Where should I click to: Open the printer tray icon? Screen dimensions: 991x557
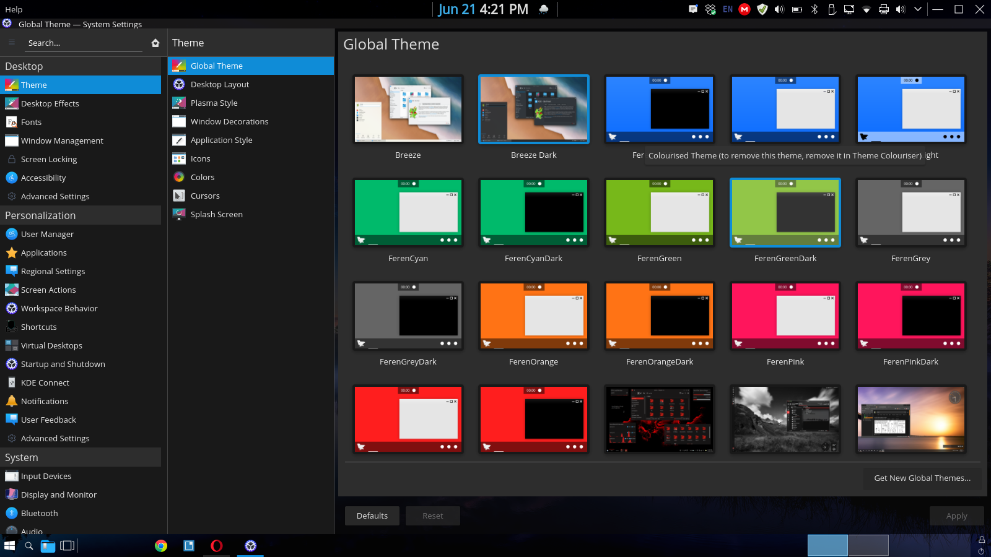tap(884, 9)
